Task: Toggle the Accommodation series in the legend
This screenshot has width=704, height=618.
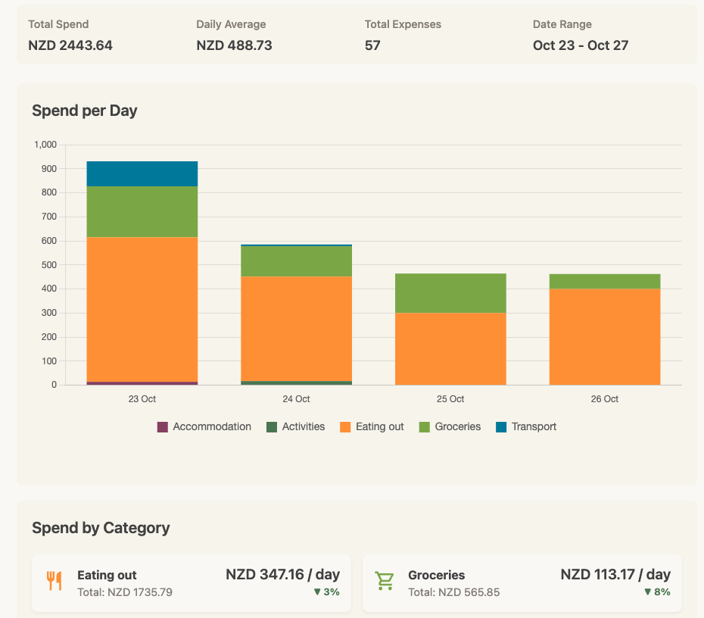Action: point(204,427)
